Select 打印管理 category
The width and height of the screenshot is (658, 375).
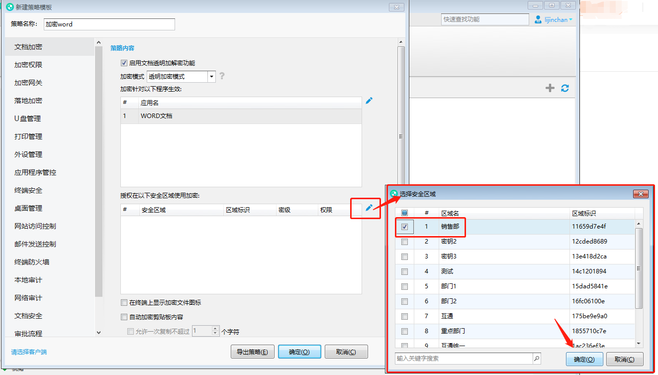(x=50, y=136)
